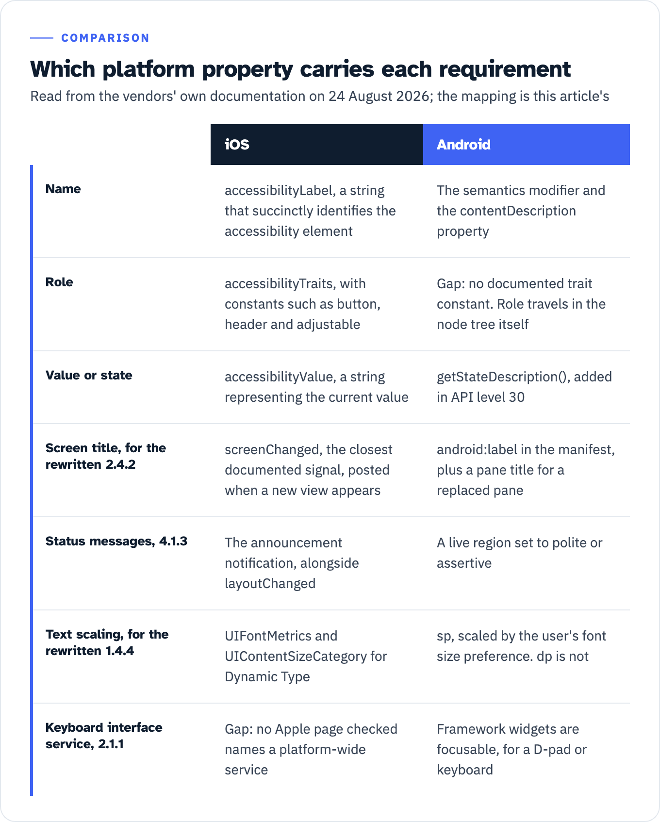Select the live region polite or assertive cell
This screenshot has height=822, width=660.
point(519,553)
